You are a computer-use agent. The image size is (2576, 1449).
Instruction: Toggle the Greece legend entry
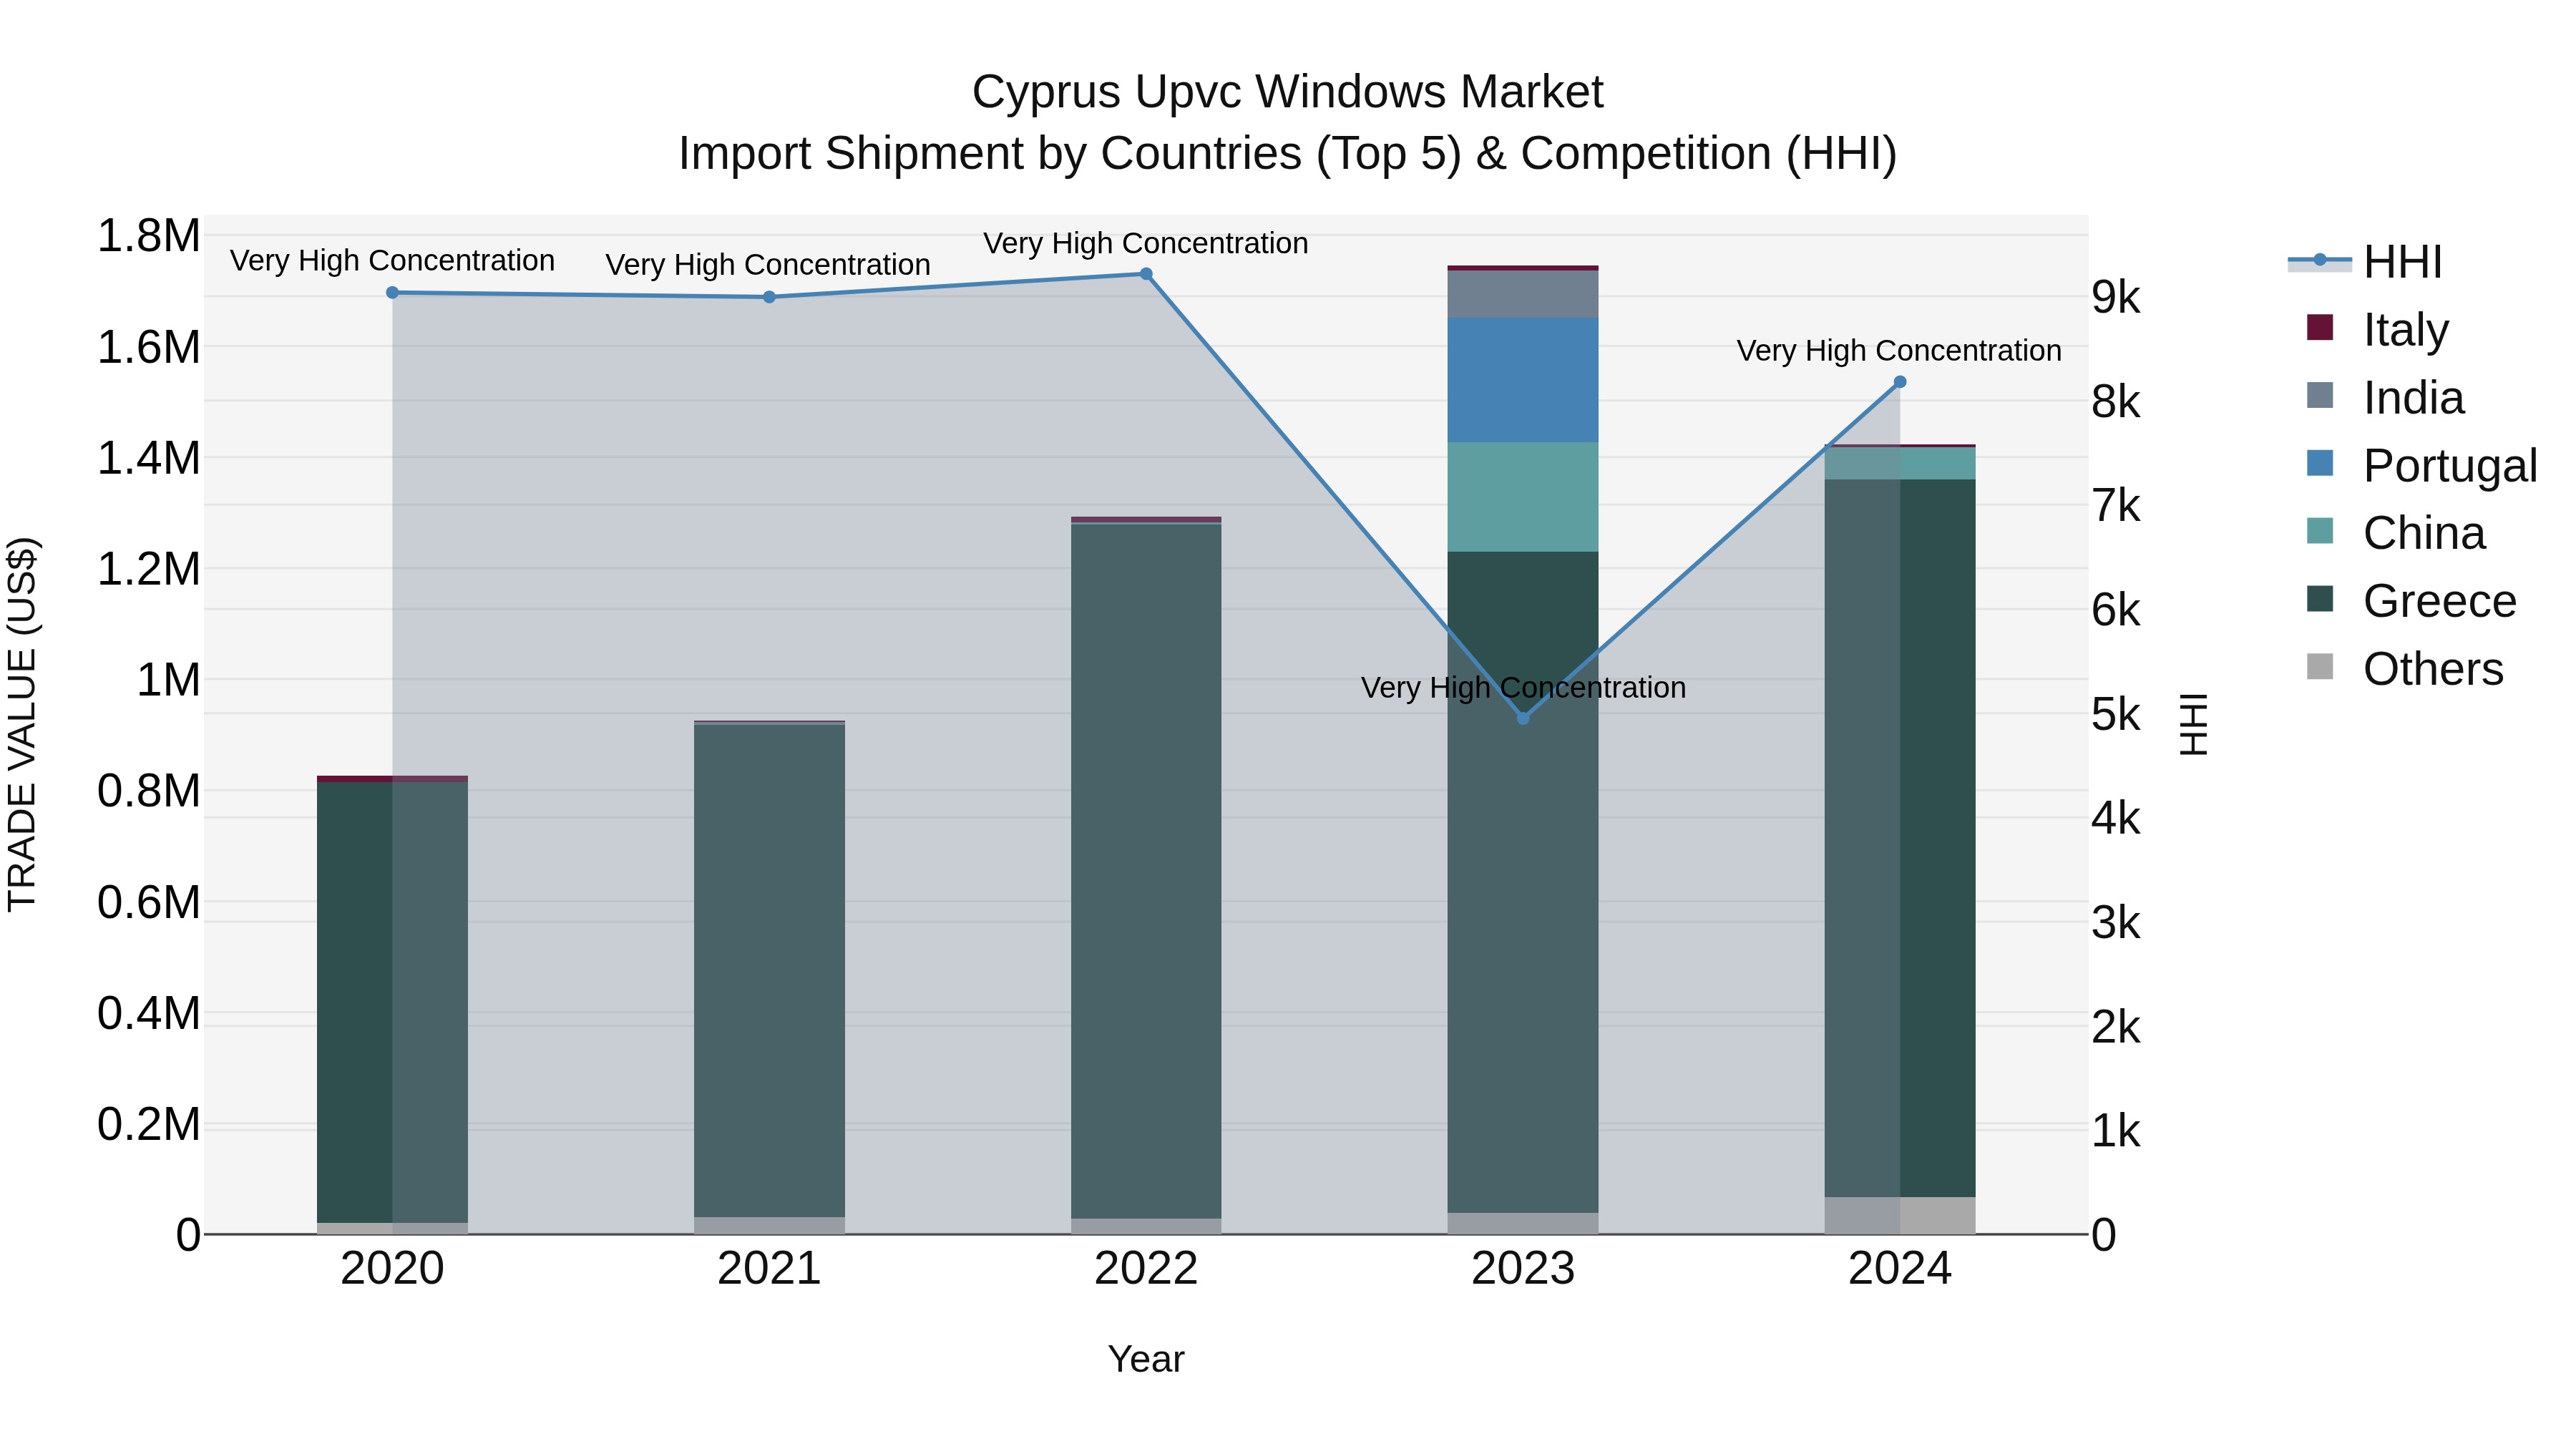tap(2411, 600)
